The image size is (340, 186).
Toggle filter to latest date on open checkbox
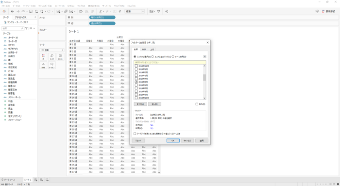click(x=135, y=134)
